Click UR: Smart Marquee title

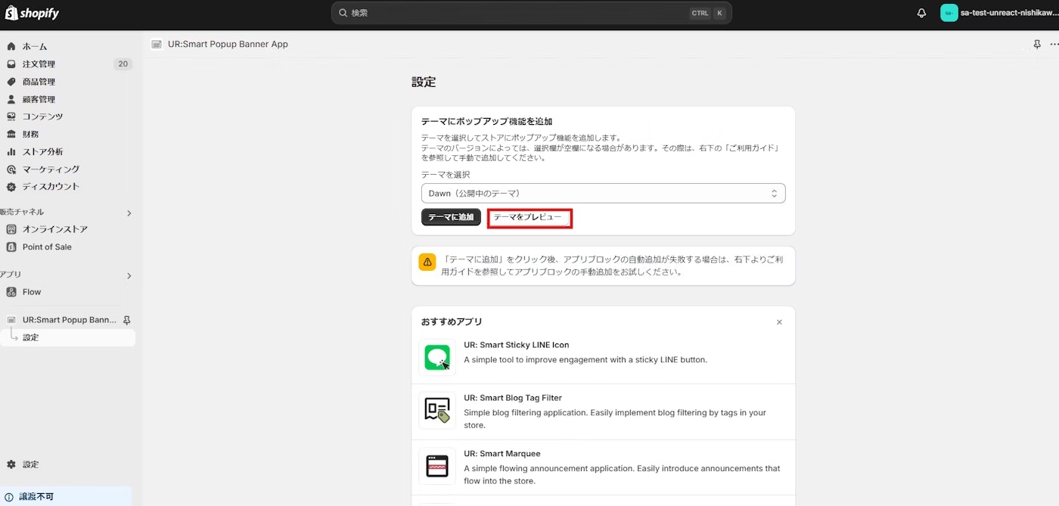[502, 454]
